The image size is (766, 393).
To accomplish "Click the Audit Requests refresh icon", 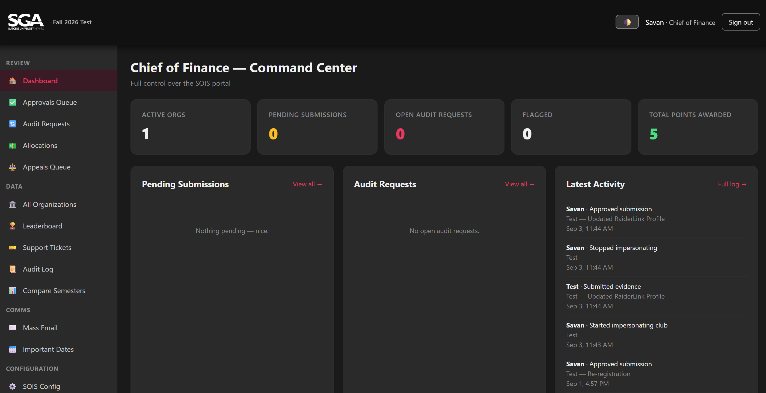I will 13,124.
